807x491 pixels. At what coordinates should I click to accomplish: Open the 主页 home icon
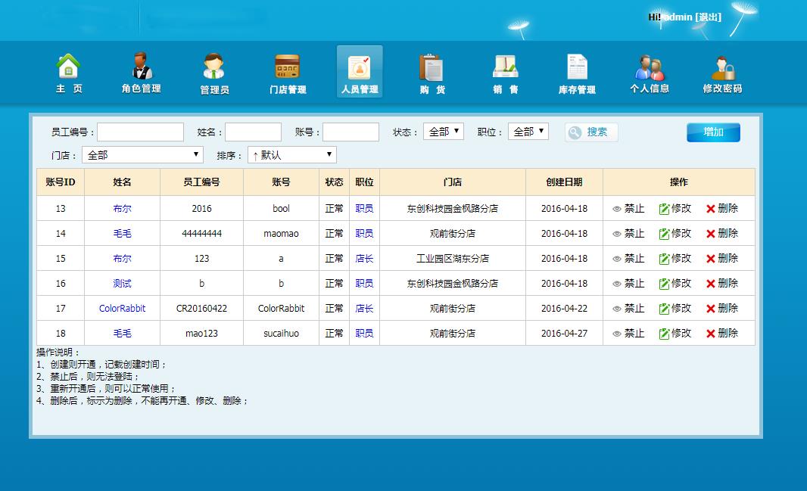tap(69, 73)
